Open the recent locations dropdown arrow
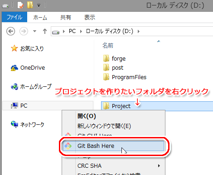Image resolution: width=213 pixels, height=175 pixels. 35,31
